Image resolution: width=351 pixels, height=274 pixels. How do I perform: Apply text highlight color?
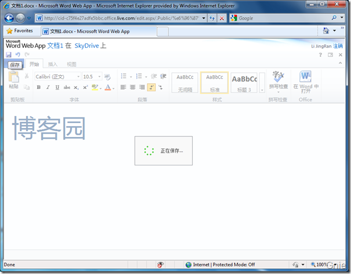(x=95, y=87)
